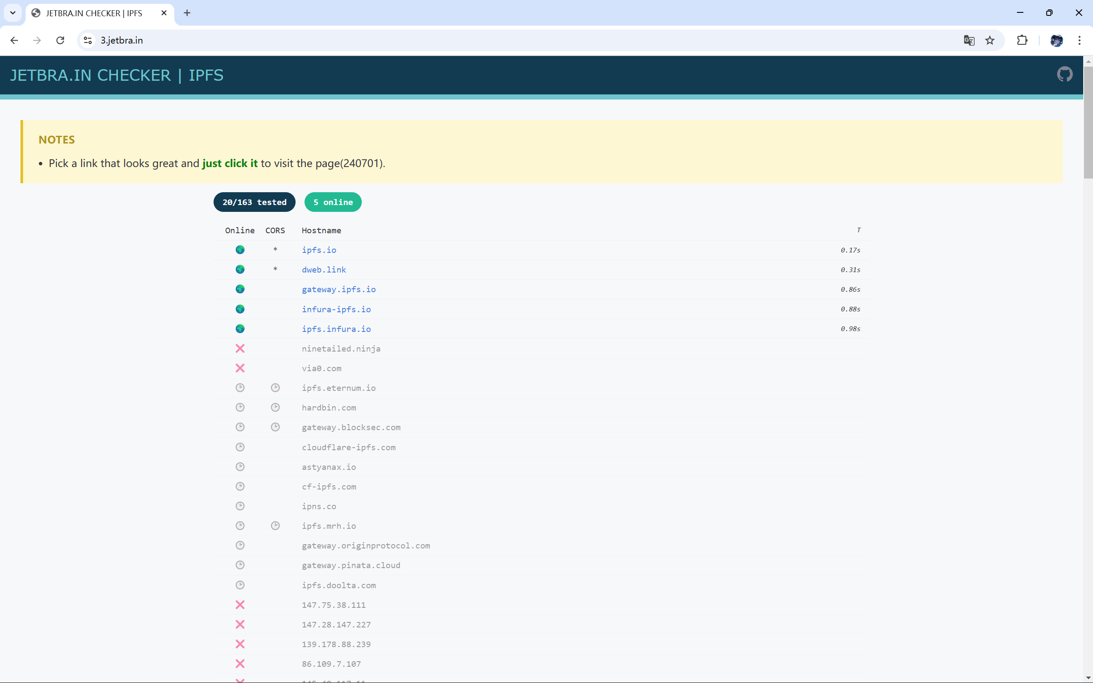
Task: Click the hostname cf-ipfs.com
Action: coord(329,487)
